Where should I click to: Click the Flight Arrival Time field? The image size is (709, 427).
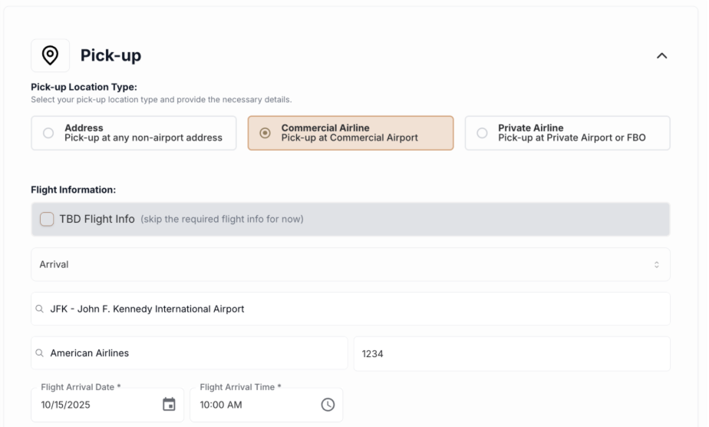click(x=253, y=405)
